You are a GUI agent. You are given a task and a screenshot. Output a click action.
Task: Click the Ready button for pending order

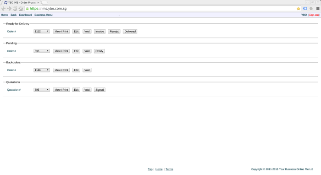[100, 51]
